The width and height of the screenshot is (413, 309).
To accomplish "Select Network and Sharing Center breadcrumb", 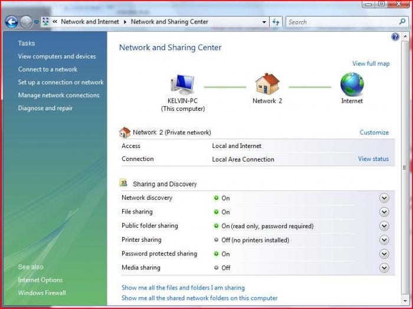I will 170,22.
